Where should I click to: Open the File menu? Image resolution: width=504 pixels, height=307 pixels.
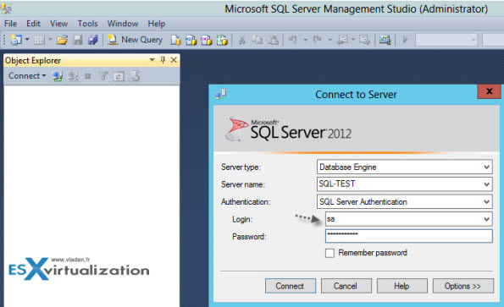pyautogui.click(x=10, y=24)
